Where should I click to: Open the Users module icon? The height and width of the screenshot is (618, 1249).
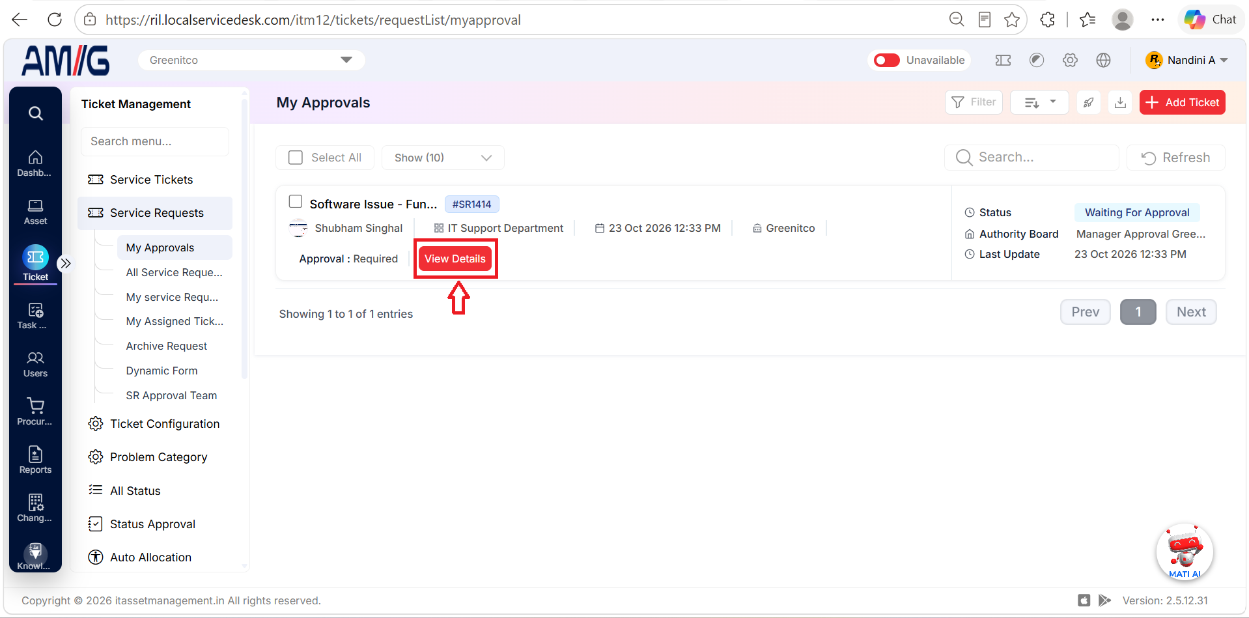pos(35,364)
